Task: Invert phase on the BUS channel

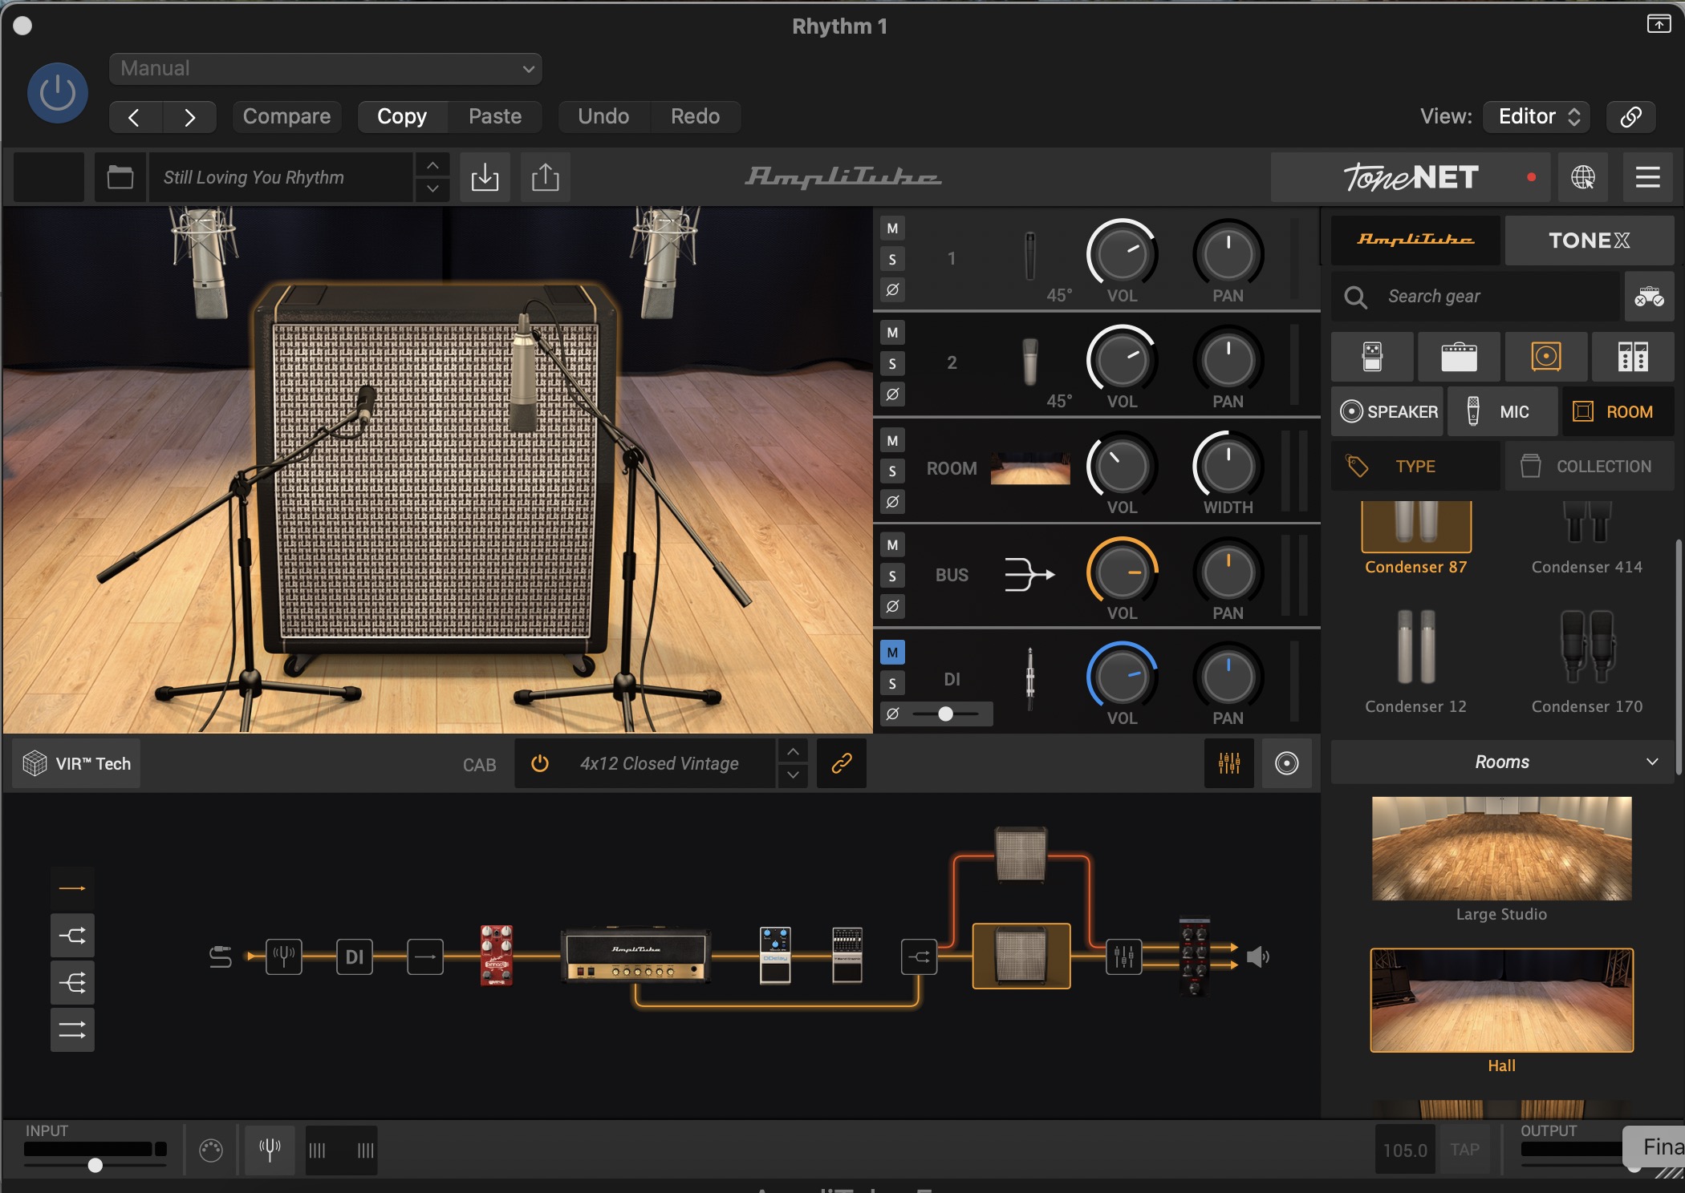Action: [892, 607]
